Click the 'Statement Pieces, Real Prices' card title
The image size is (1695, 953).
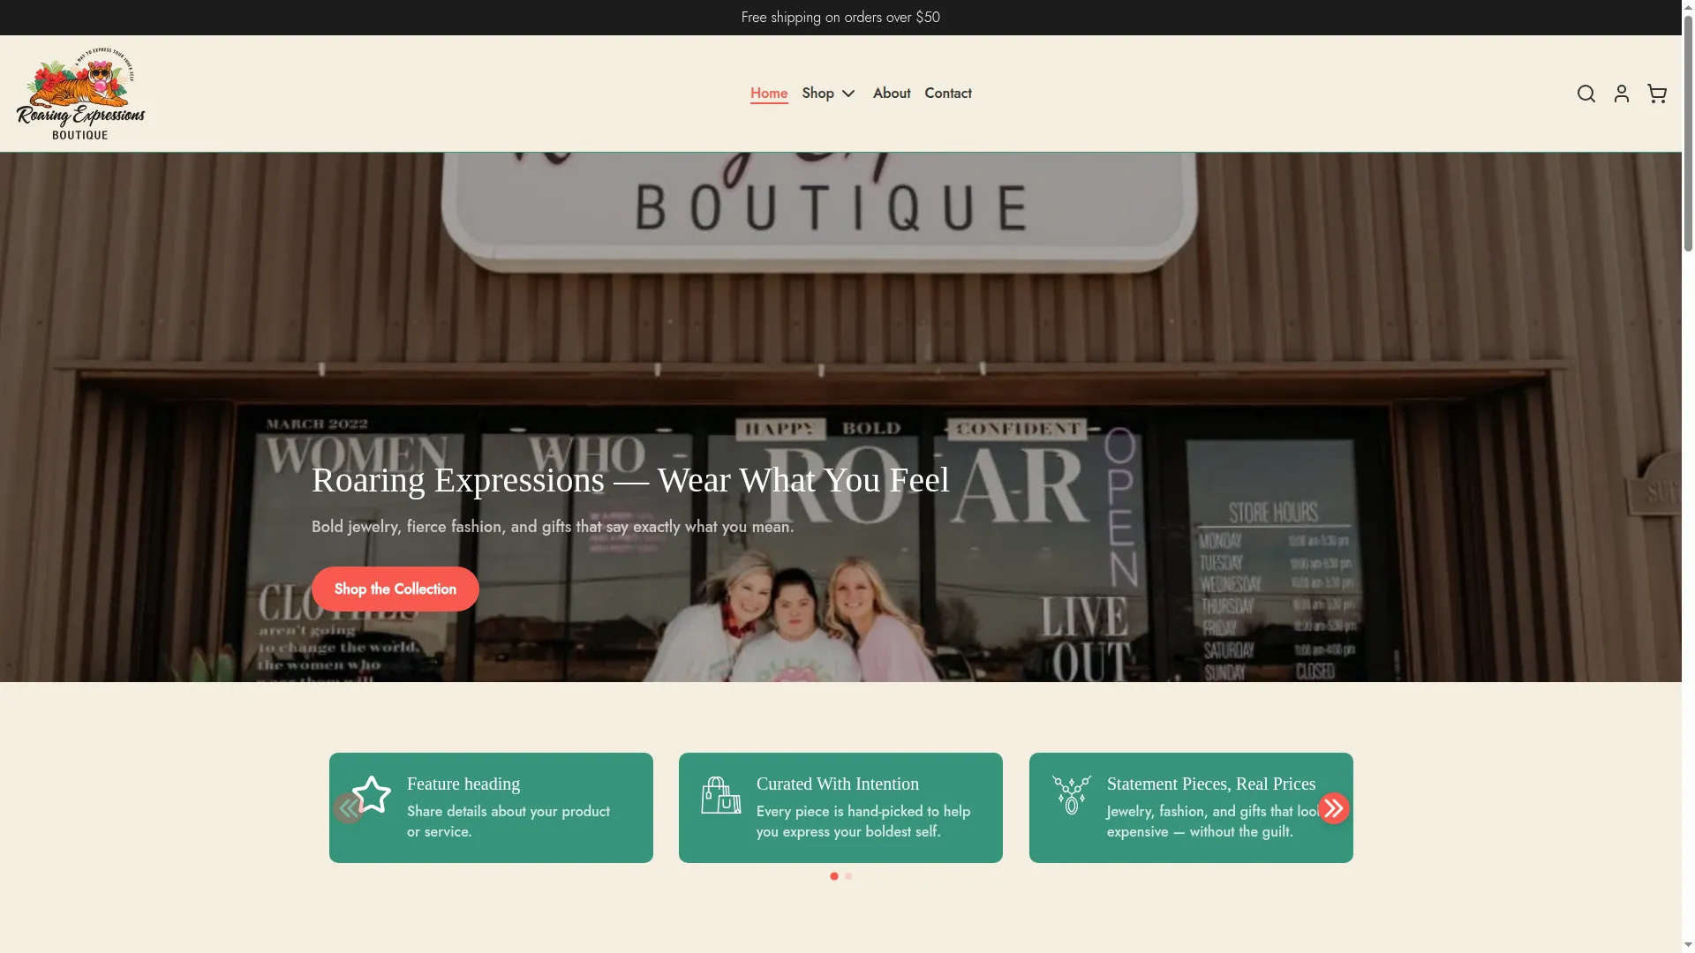pos(1211,784)
